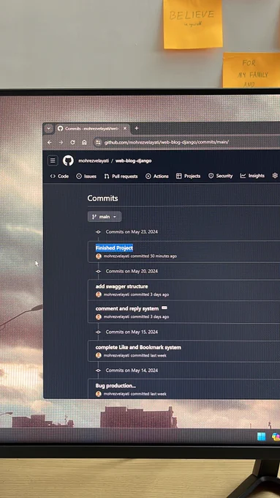Open the Bug production commit

pyautogui.click(x=116, y=385)
